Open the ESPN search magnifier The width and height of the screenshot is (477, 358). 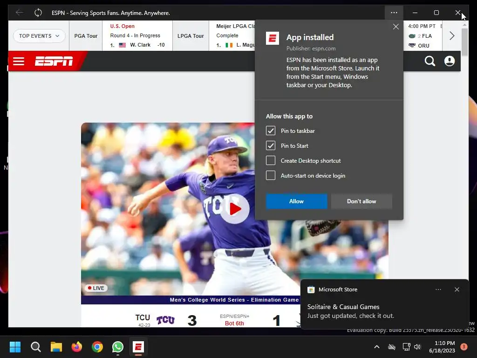pos(430,61)
